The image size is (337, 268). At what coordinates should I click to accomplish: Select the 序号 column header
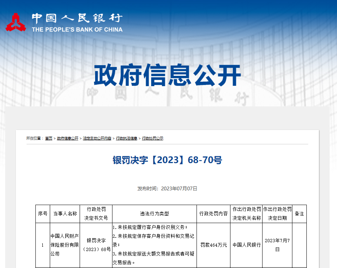point(43,214)
